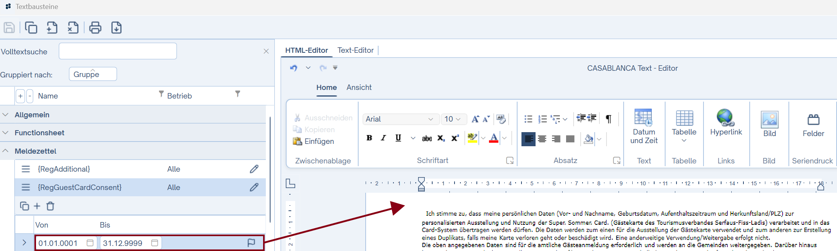Open the Betrieb column filter

point(237,94)
